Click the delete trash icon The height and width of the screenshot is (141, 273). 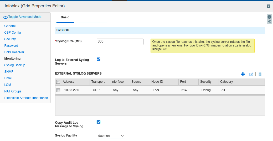pos(260,74)
